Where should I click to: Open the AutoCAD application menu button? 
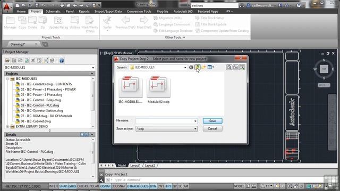pyautogui.click(x=7, y=7)
